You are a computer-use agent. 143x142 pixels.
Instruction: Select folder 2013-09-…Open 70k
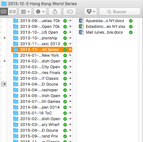[42, 27]
